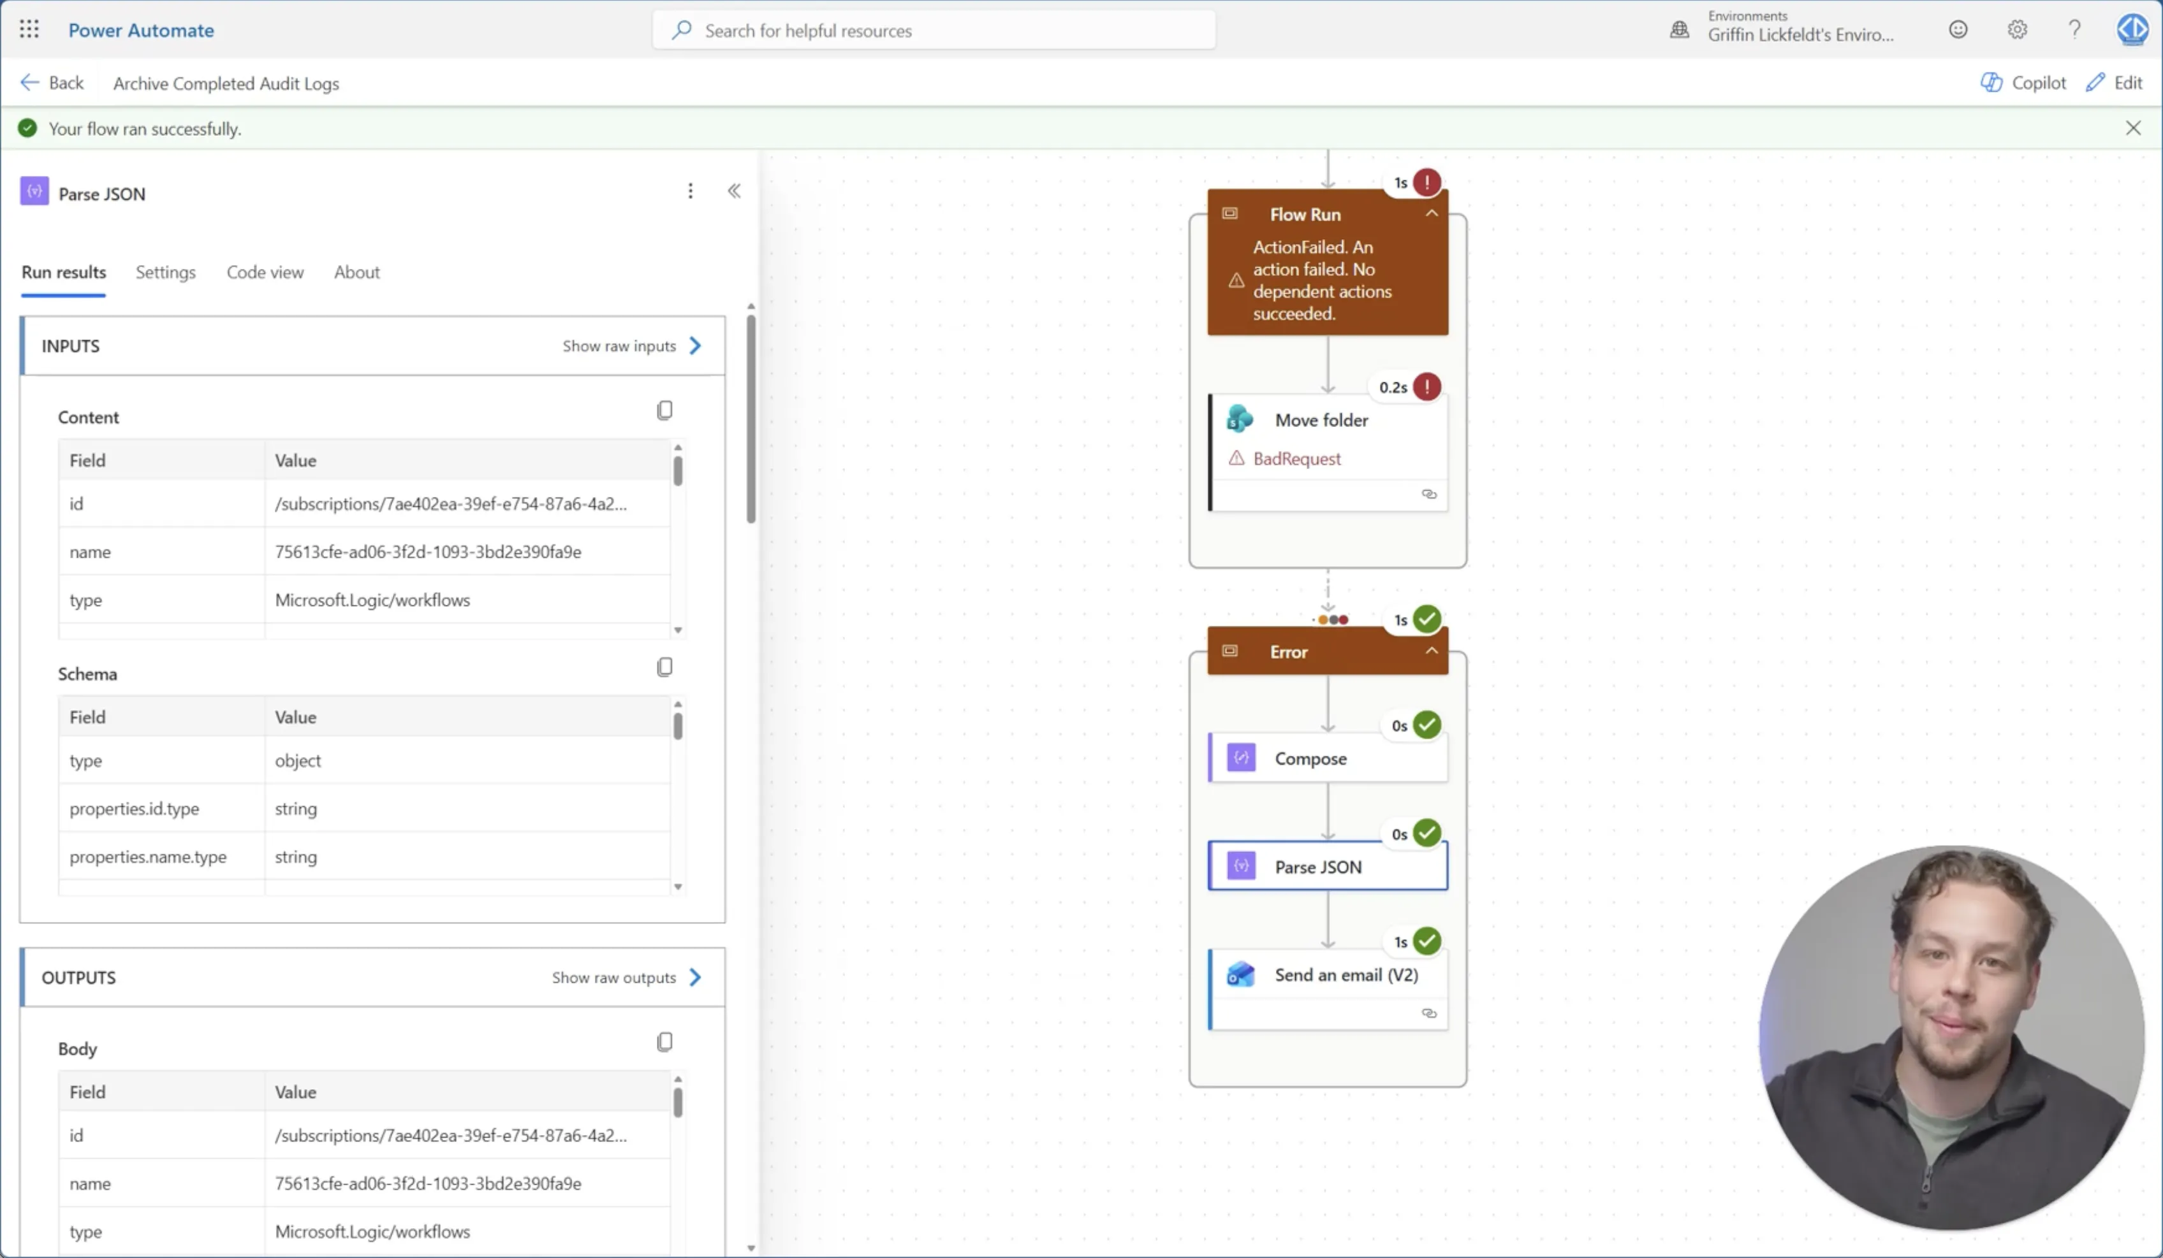2163x1258 pixels.
Task: Switch to the About tab
Action: pos(357,272)
